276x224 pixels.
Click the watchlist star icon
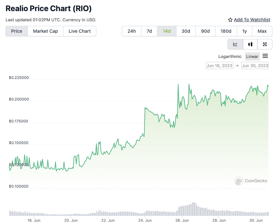click(x=230, y=20)
